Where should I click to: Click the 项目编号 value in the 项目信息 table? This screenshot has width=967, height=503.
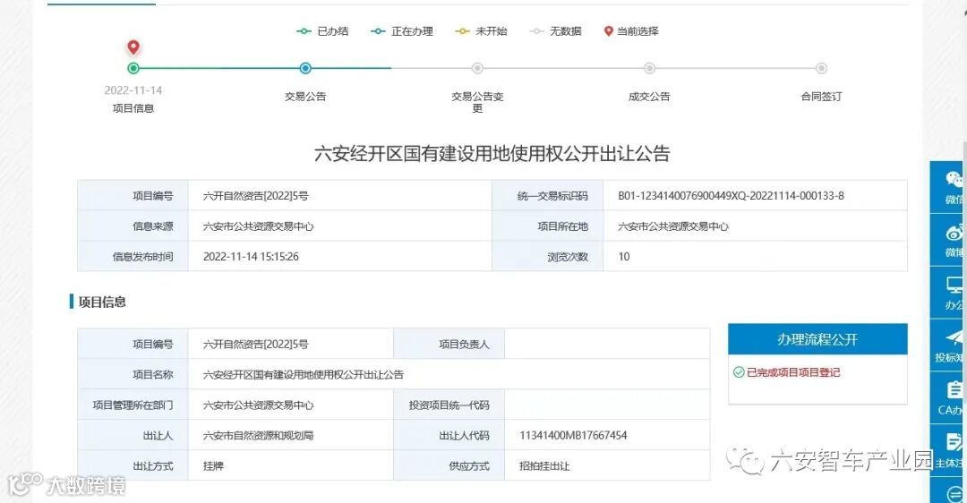(256, 344)
